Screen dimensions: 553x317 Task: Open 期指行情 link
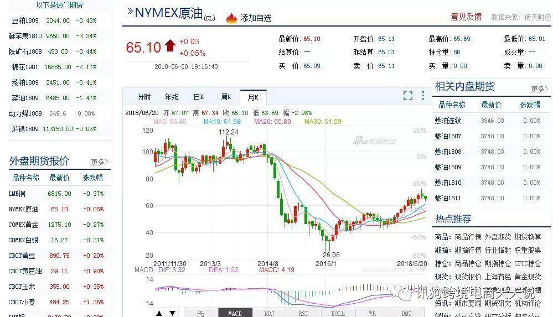pos(468,251)
